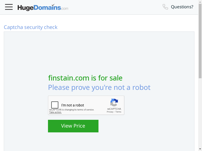Open the reCAPTCHA Privacy link
This screenshot has height=151, width=202.
(x=110, y=112)
